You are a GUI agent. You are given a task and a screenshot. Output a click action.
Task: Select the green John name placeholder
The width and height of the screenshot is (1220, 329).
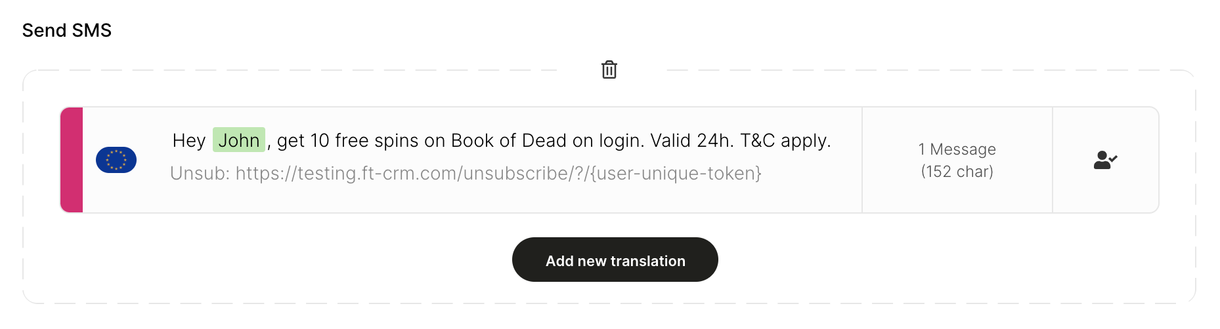tap(239, 140)
